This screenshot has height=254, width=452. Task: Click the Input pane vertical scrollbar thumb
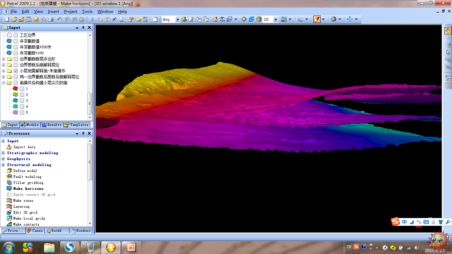(x=90, y=103)
